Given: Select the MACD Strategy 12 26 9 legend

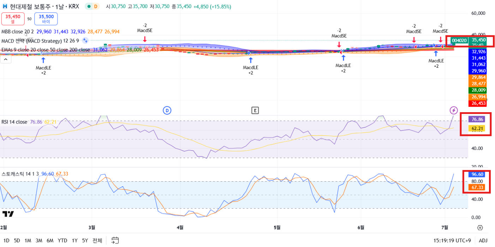Looking at the screenshot, I should click(x=40, y=41).
